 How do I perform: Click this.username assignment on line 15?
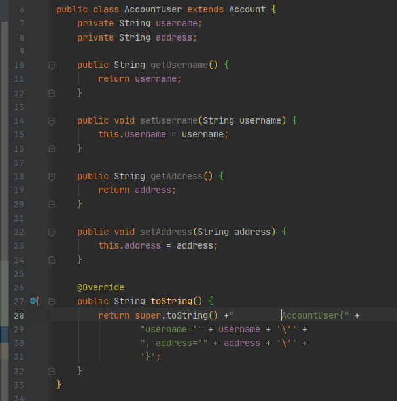point(164,134)
